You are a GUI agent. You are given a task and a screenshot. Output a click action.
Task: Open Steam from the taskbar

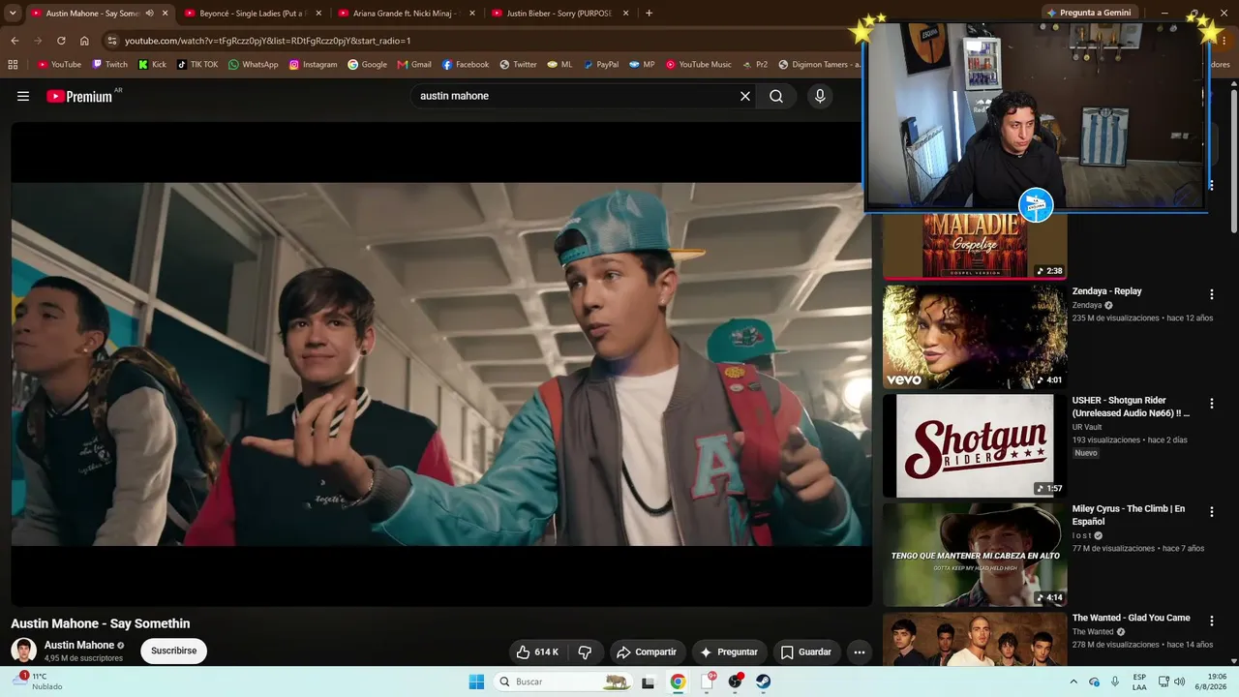point(763,682)
